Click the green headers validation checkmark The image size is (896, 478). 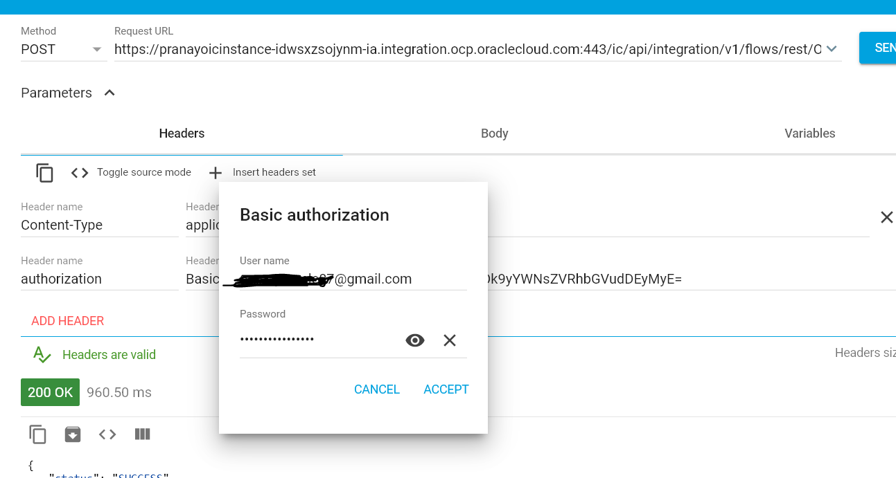tap(40, 354)
